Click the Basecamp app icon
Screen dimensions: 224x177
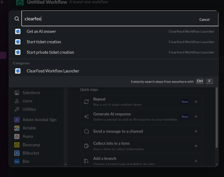pyautogui.click(x=17, y=145)
